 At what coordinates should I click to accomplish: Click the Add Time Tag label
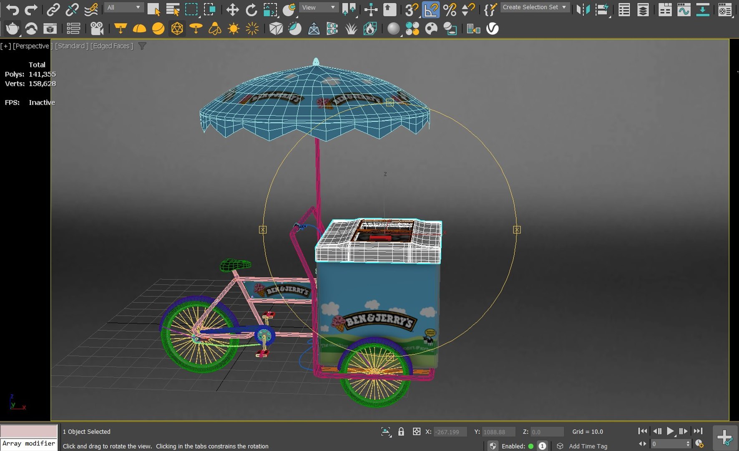(x=588, y=446)
